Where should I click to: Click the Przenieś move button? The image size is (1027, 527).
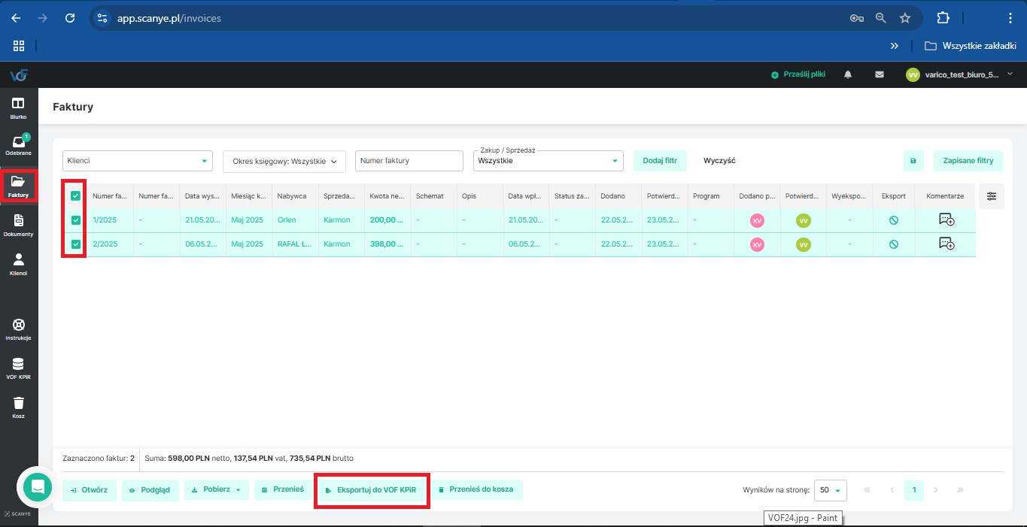[x=283, y=489]
